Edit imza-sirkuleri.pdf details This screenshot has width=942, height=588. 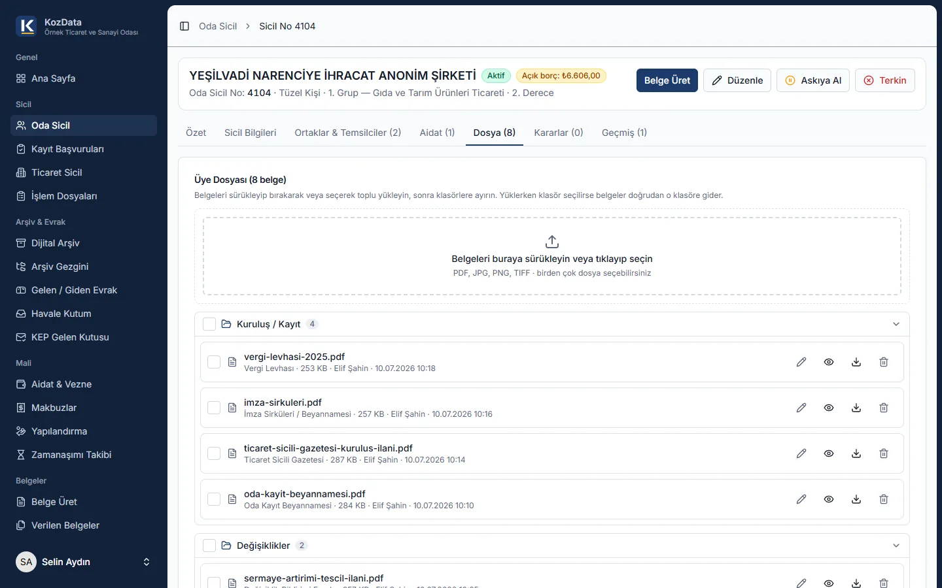click(801, 408)
